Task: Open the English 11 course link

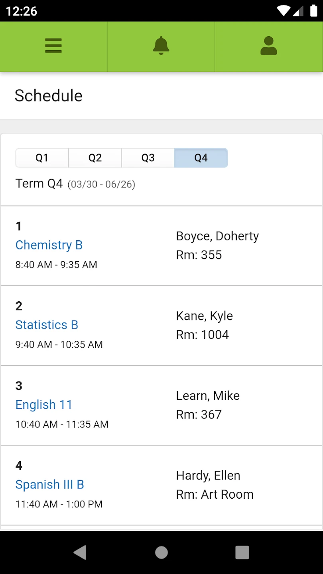Action: tap(44, 405)
